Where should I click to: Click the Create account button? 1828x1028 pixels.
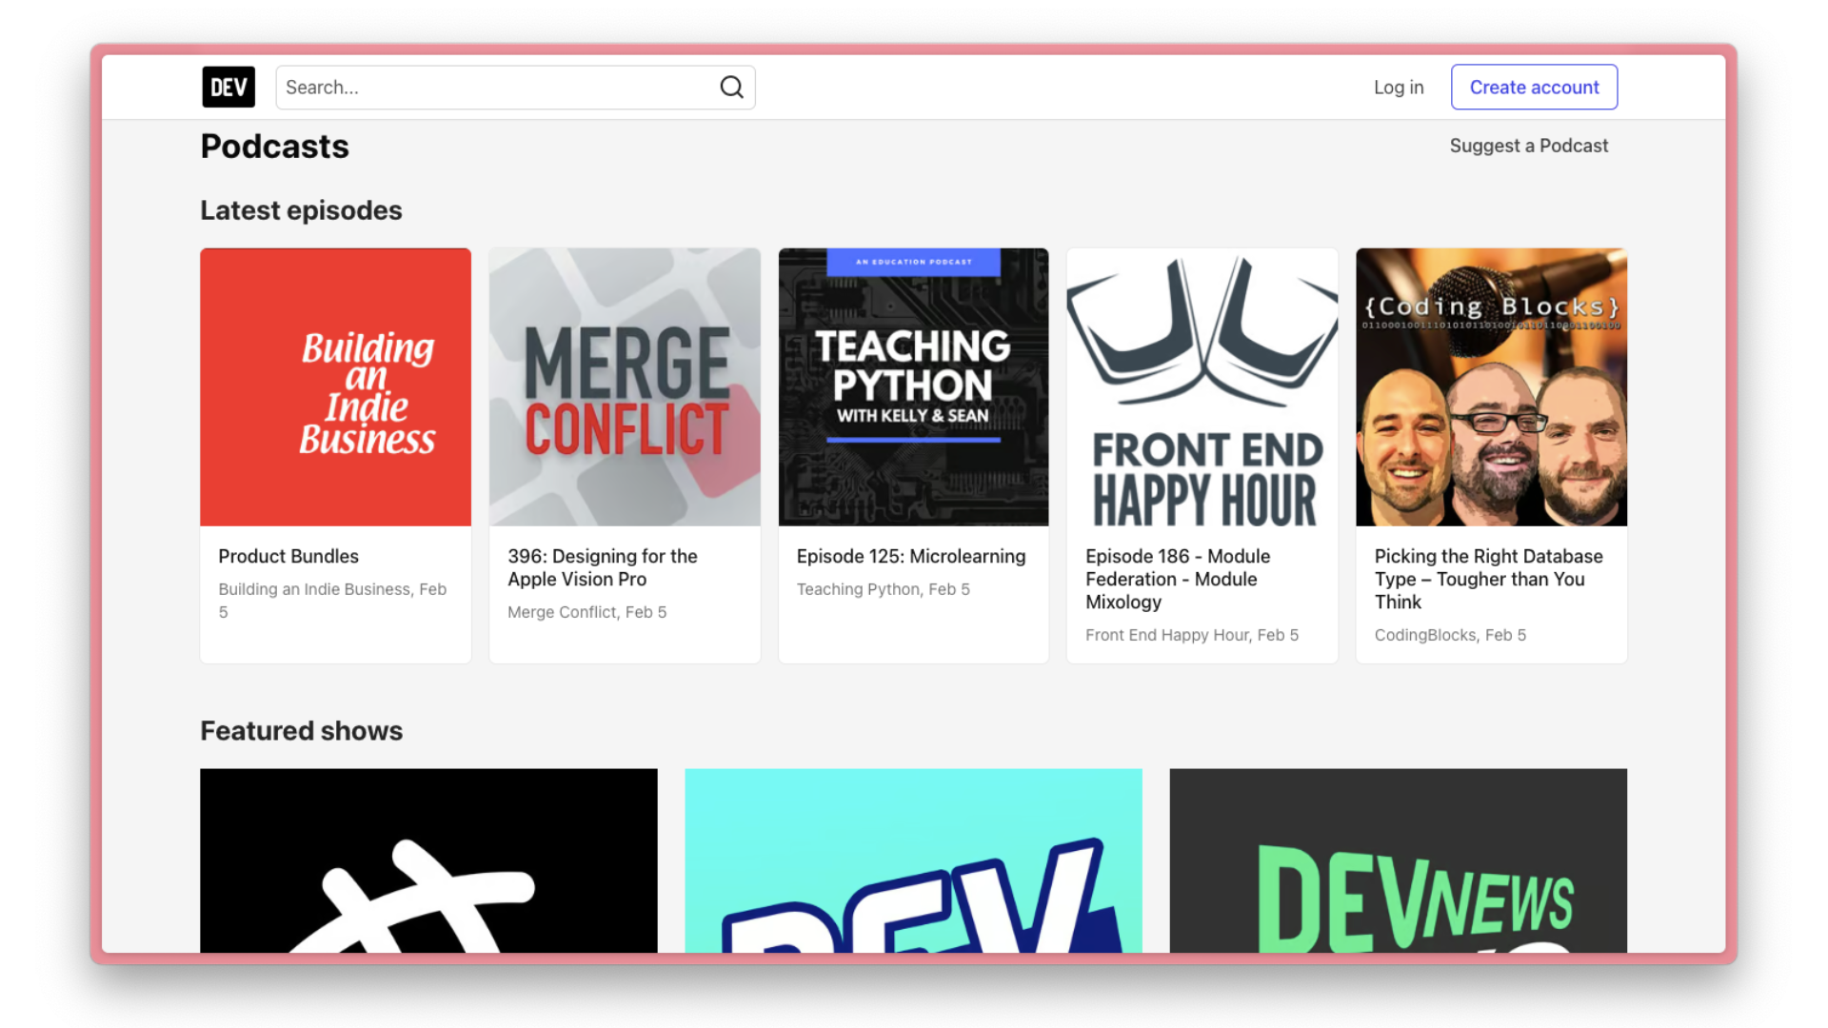click(1534, 87)
